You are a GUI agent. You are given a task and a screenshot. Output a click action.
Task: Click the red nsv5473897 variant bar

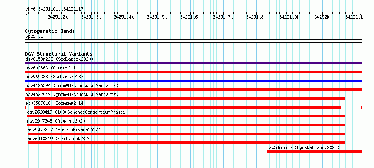[186, 134]
